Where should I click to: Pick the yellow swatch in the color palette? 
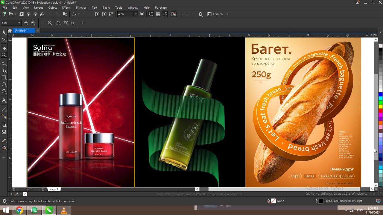tap(381, 106)
